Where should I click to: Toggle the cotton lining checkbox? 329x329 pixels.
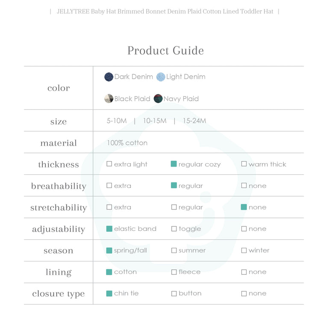[x=109, y=272]
